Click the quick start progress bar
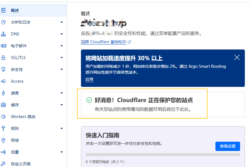251x167 pixels. tap(163, 155)
